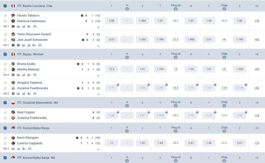Viewport: 265px width, 163px height.
Task: Favorite the Tabacco vs Cadenasso match star
Action: 5,21
